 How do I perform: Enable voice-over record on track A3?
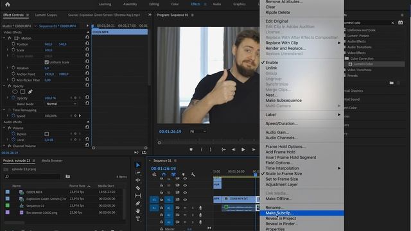pyautogui.click(x=200, y=222)
